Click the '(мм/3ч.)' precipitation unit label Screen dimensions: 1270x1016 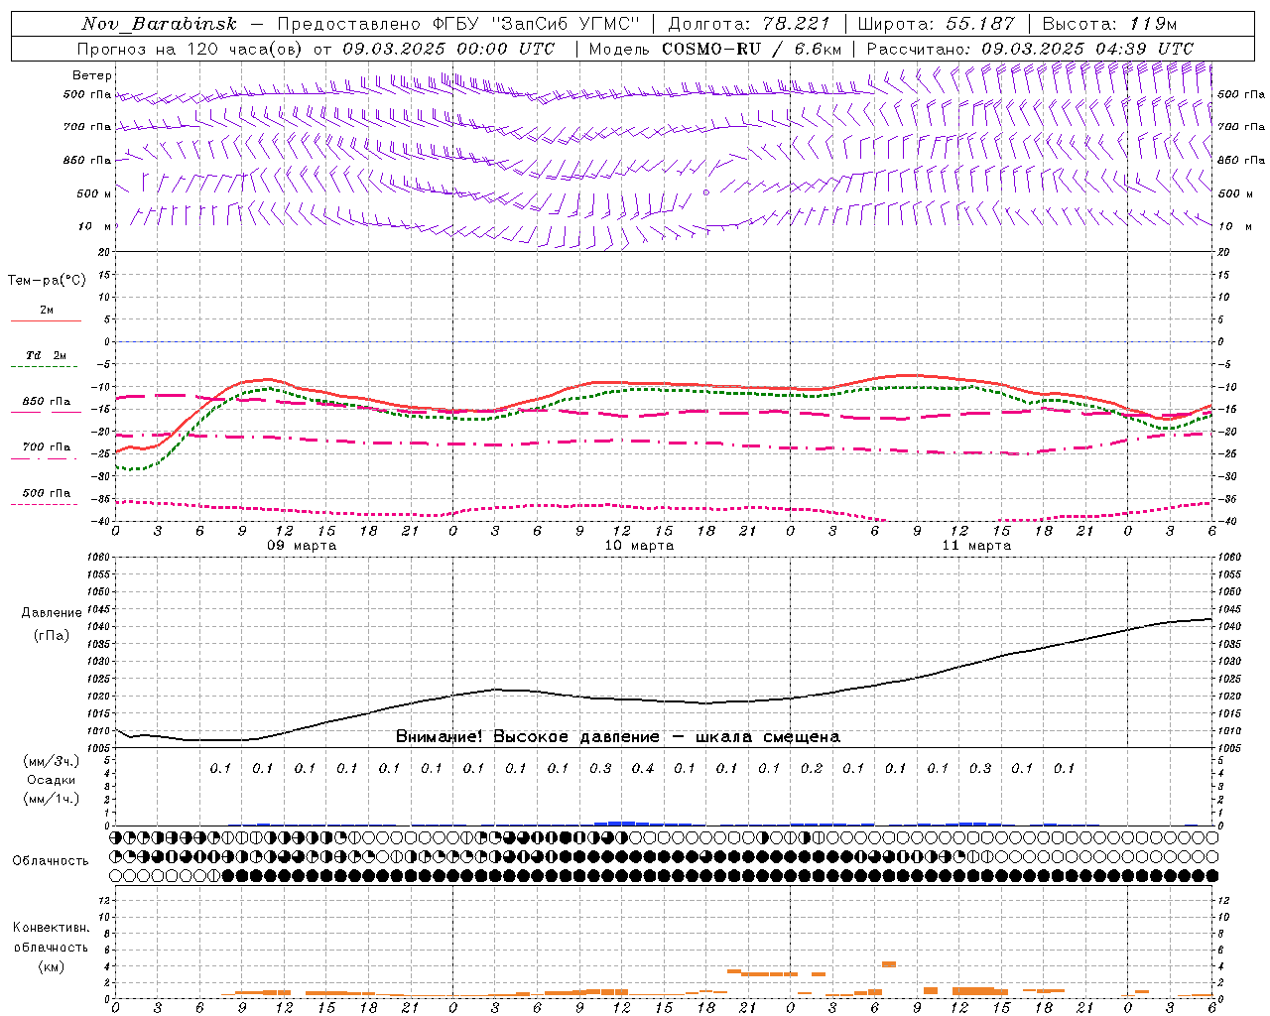pyautogui.click(x=51, y=761)
